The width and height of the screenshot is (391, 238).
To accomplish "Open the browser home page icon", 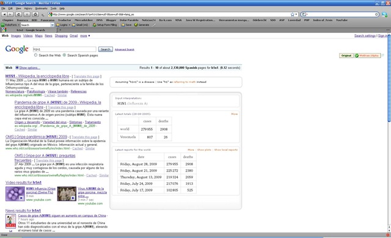I will [x=35, y=15].
